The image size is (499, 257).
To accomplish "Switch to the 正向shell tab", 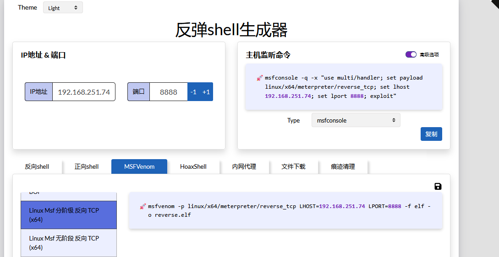I will click(x=87, y=166).
